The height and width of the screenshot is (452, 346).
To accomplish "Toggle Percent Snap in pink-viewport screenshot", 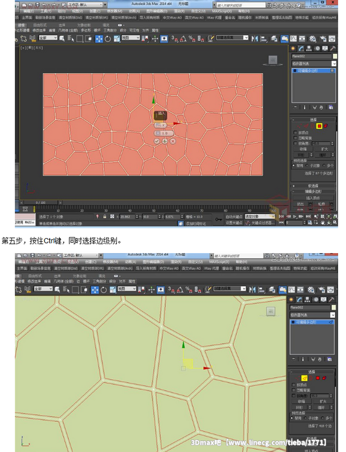I will pyautogui.click(x=192, y=39).
